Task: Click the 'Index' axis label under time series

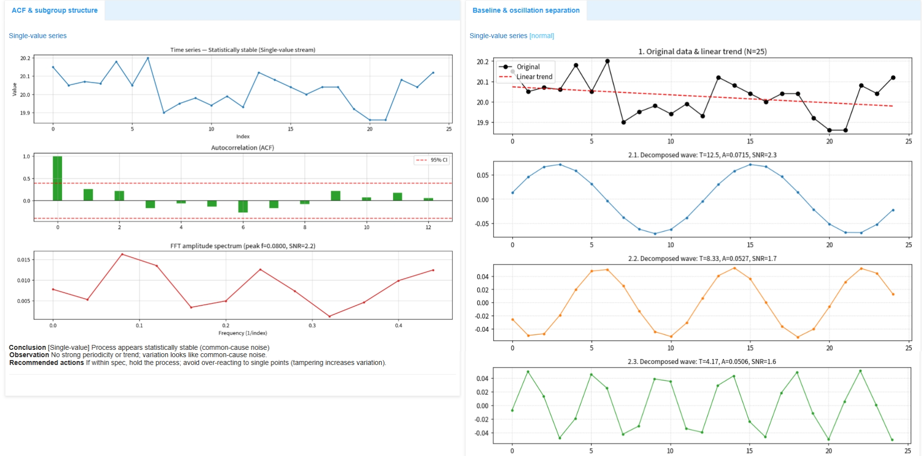Action: point(243,137)
